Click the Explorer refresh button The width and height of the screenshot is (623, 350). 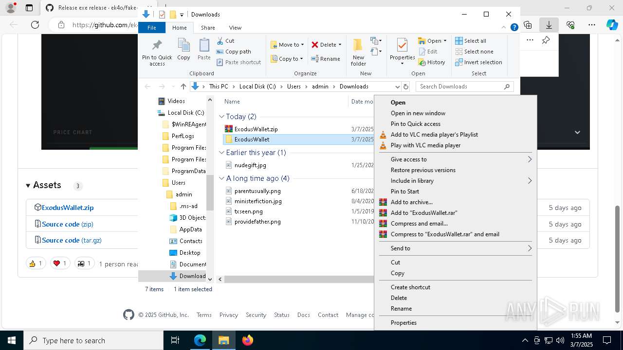pyautogui.click(x=406, y=87)
